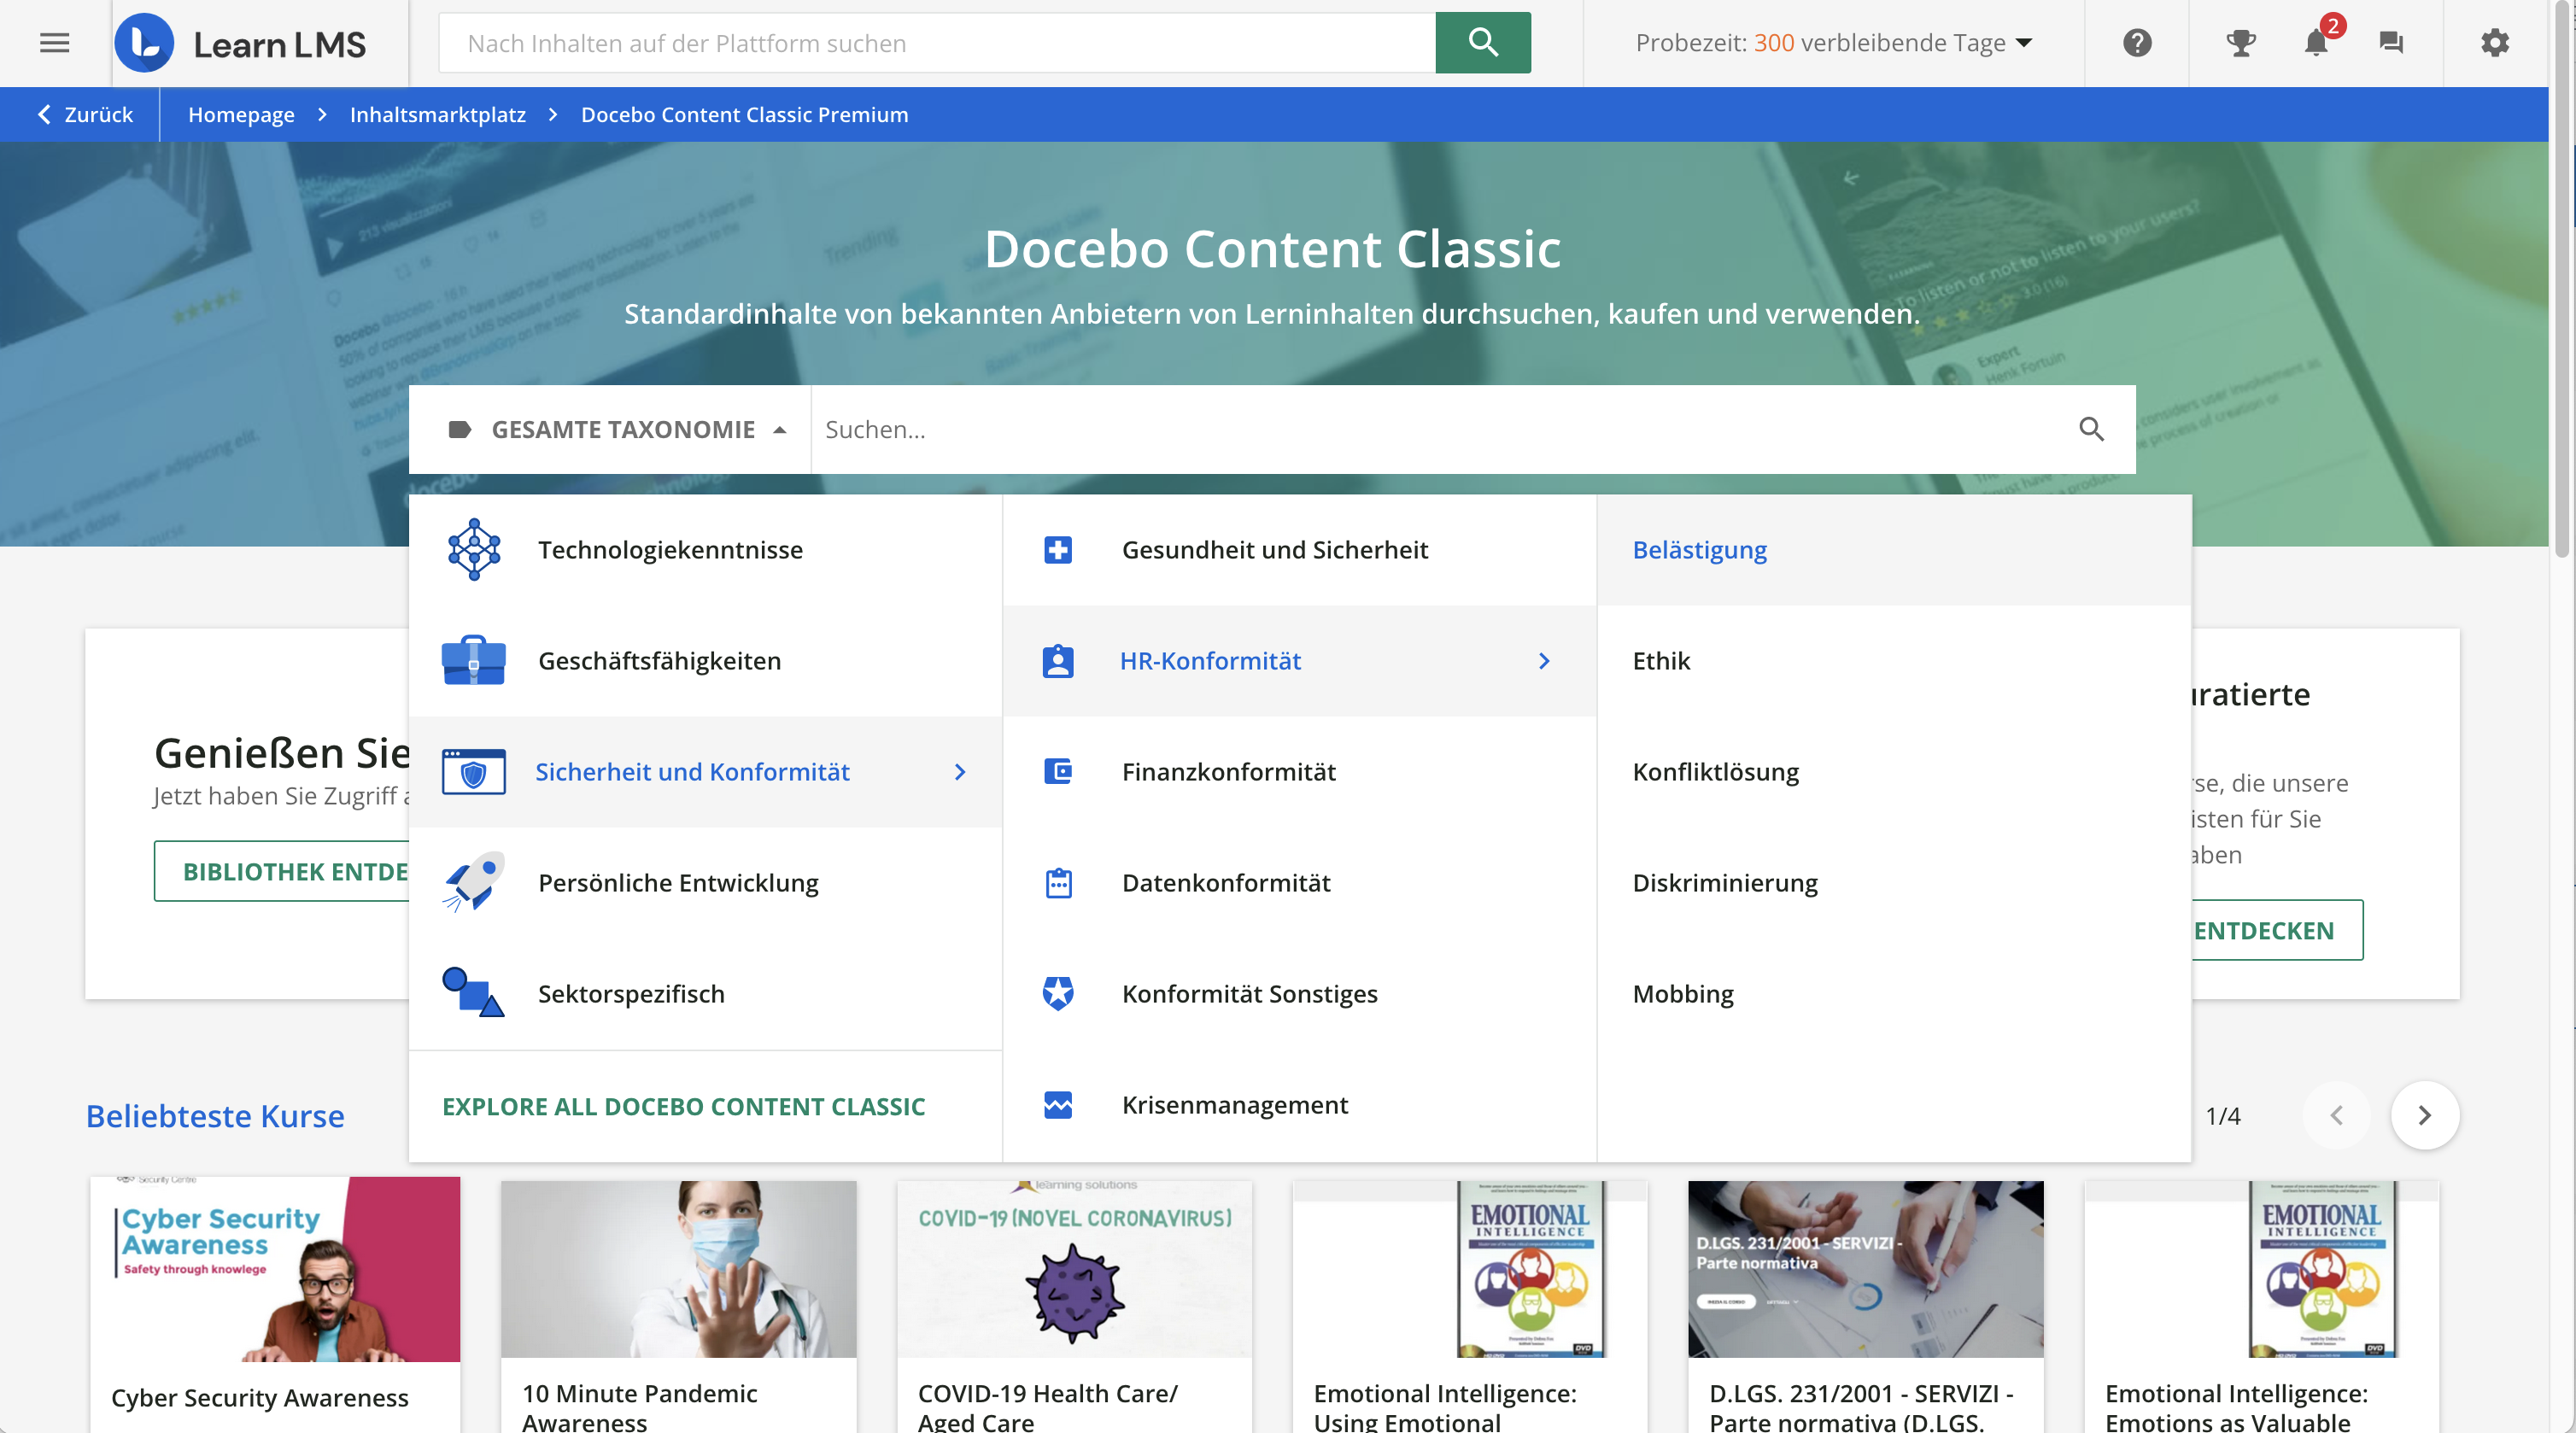
Task: Choose the Diskriminierung topic
Action: (1893, 882)
